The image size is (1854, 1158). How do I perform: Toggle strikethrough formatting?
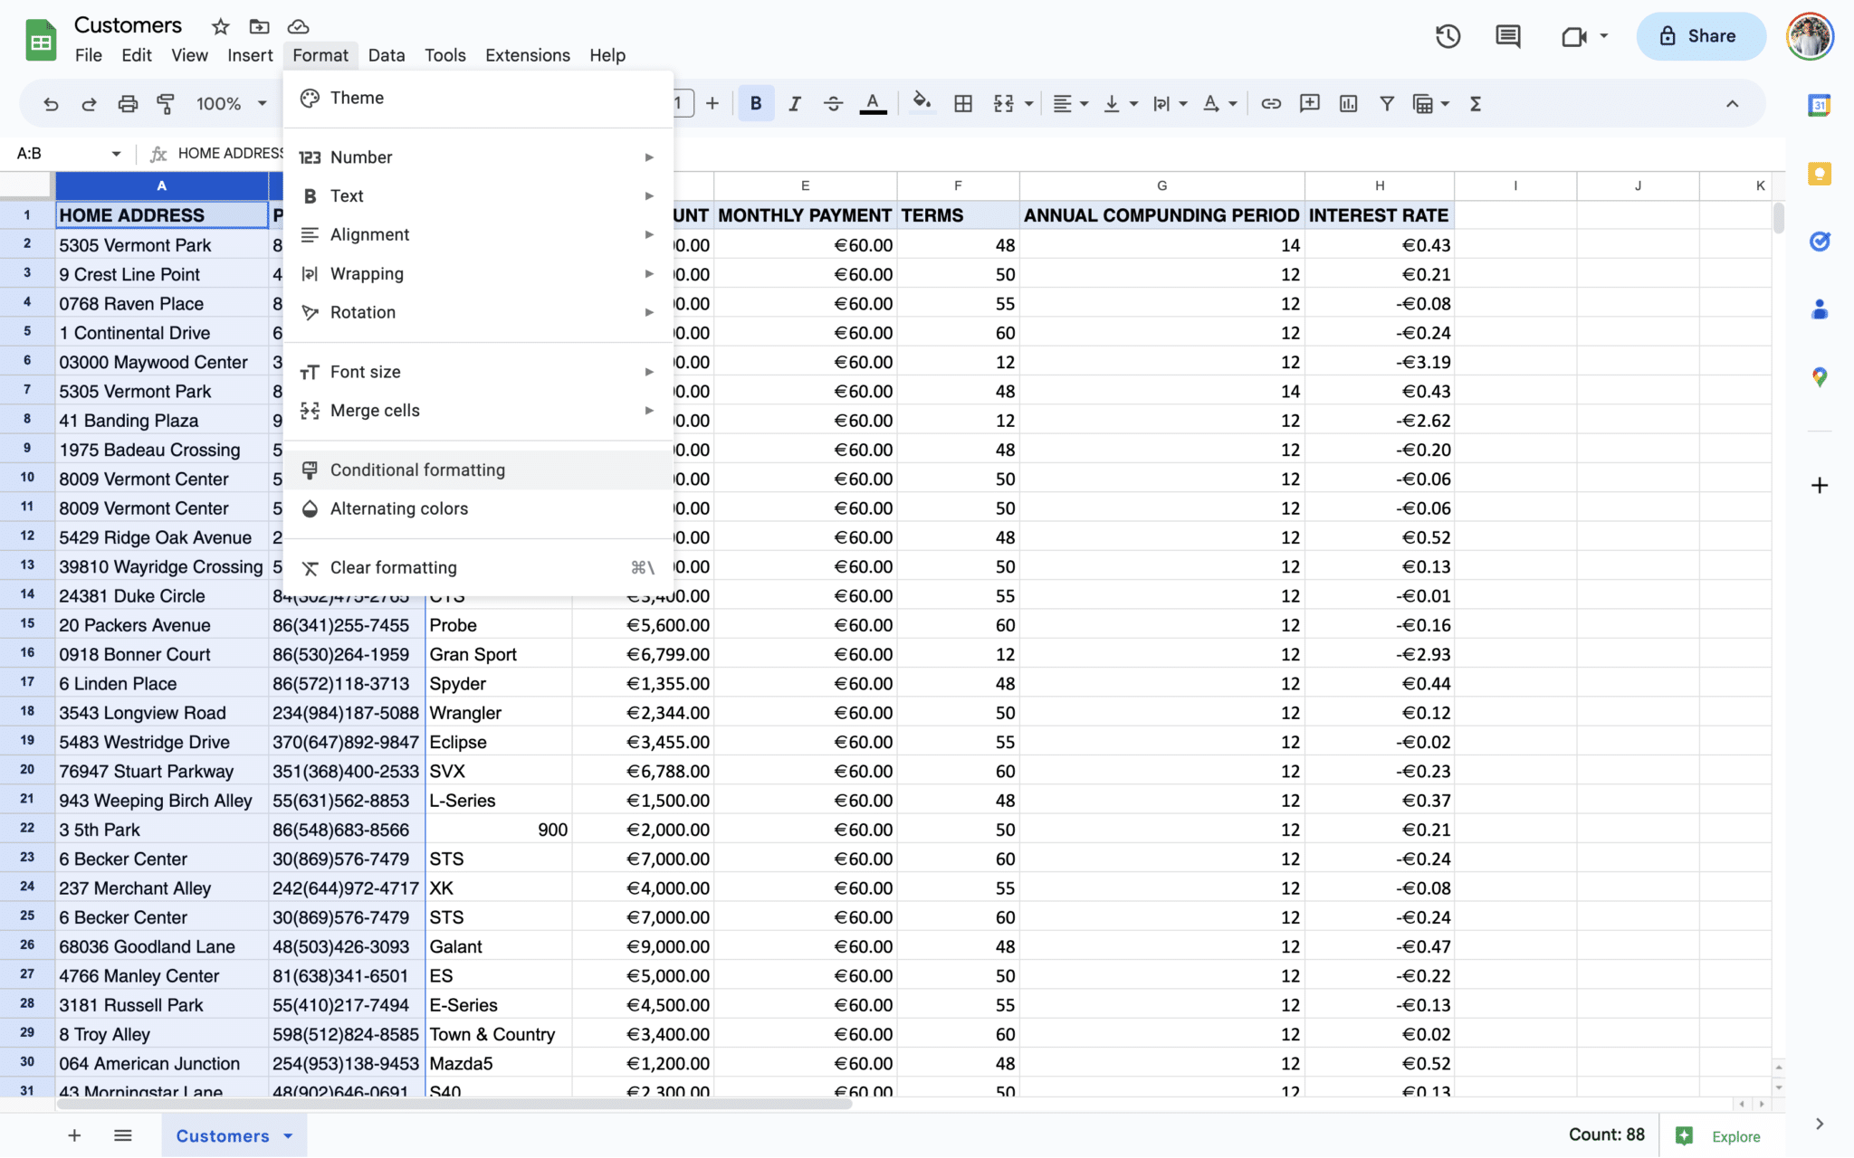tap(833, 104)
